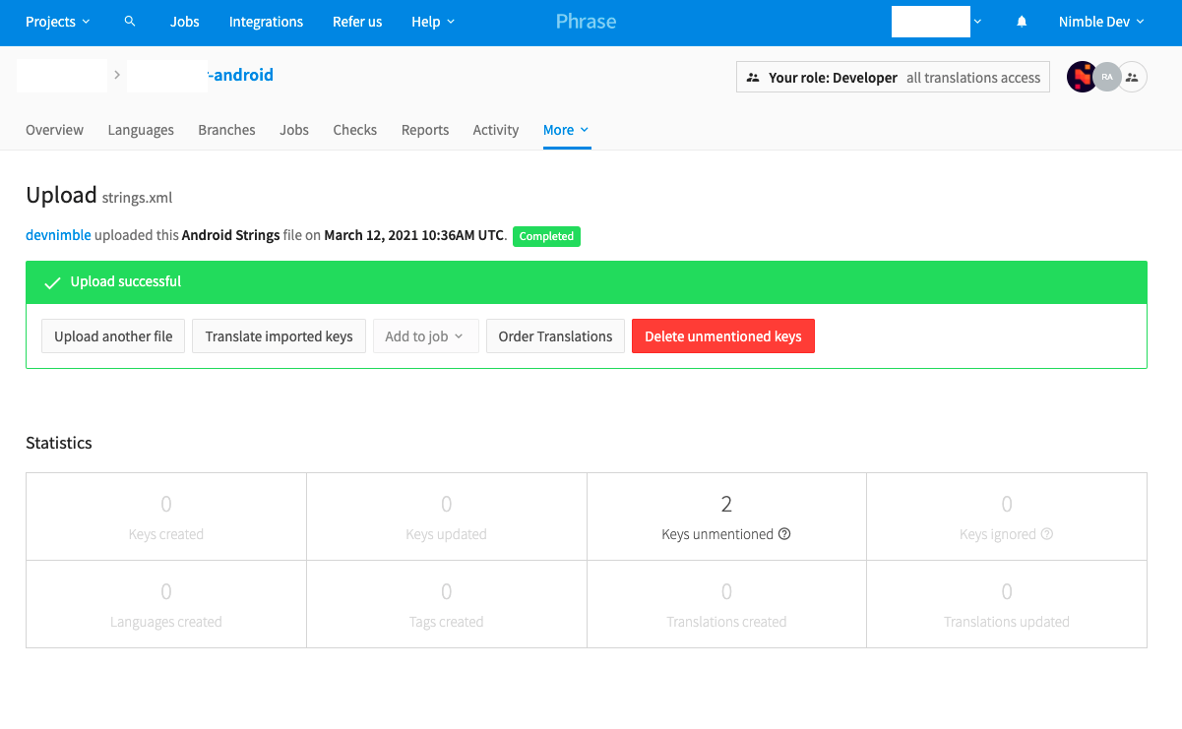This screenshot has width=1182, height=729.
Task: Click the RA user avatar
Action: click(1107, 77)
